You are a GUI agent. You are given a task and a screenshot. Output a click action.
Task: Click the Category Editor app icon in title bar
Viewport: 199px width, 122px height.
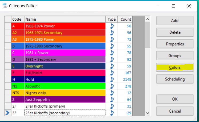5,6
